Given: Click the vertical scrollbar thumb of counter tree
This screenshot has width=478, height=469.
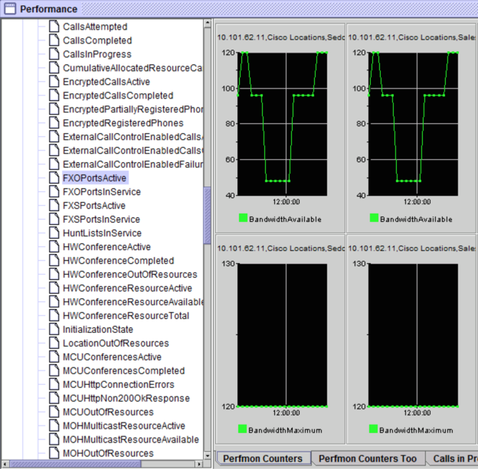Looking at the screenshot, I should point(207,215).
